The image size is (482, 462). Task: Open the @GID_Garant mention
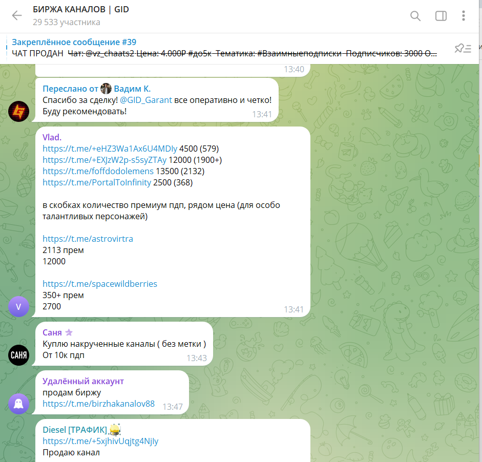pos(145,100)
